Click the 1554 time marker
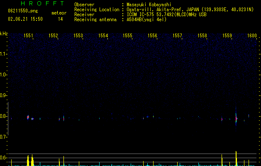Screen dimensions: 261x166 click(x=103, y=36)
